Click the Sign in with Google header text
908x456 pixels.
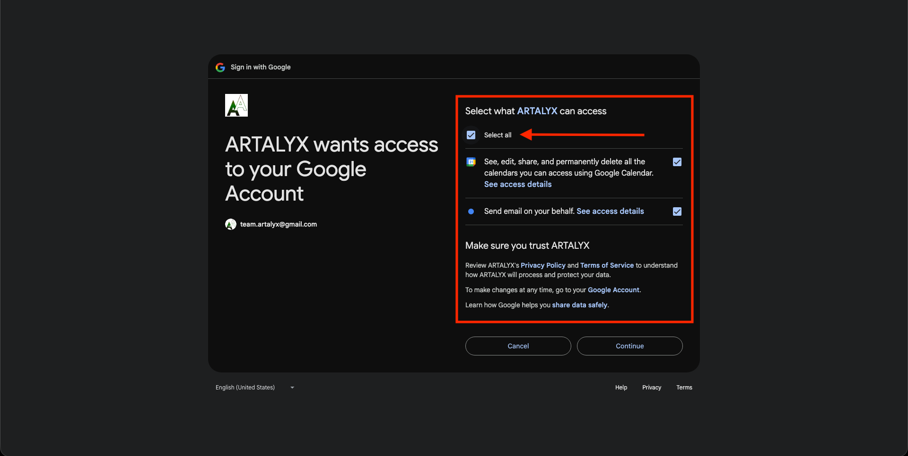pyautogui.click(x=261, y=67)
